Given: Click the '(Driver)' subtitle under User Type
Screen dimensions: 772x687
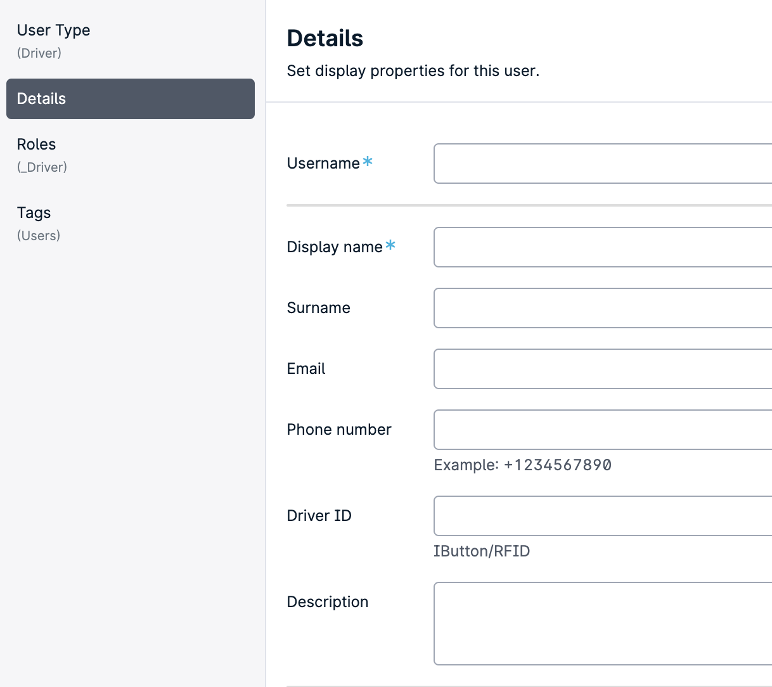Looking at the screenshot, I should [39, 53].
